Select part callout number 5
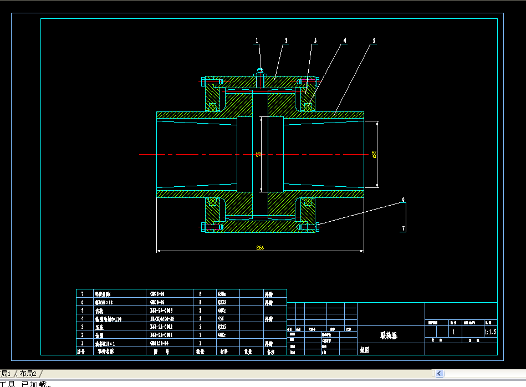This screenshot has height=387, width=526. click(x=374, y=40)
